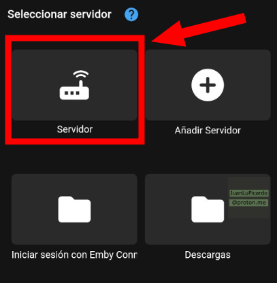Open the Descargas card tile
This screenshot has width=277, height=283.
(208, 210)
